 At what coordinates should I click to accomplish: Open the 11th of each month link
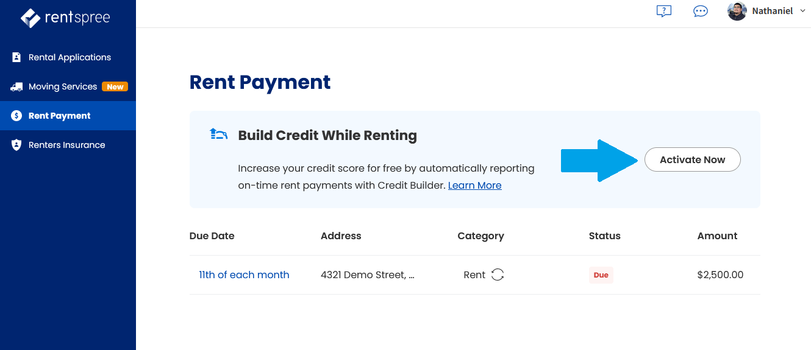click(244, 275)
